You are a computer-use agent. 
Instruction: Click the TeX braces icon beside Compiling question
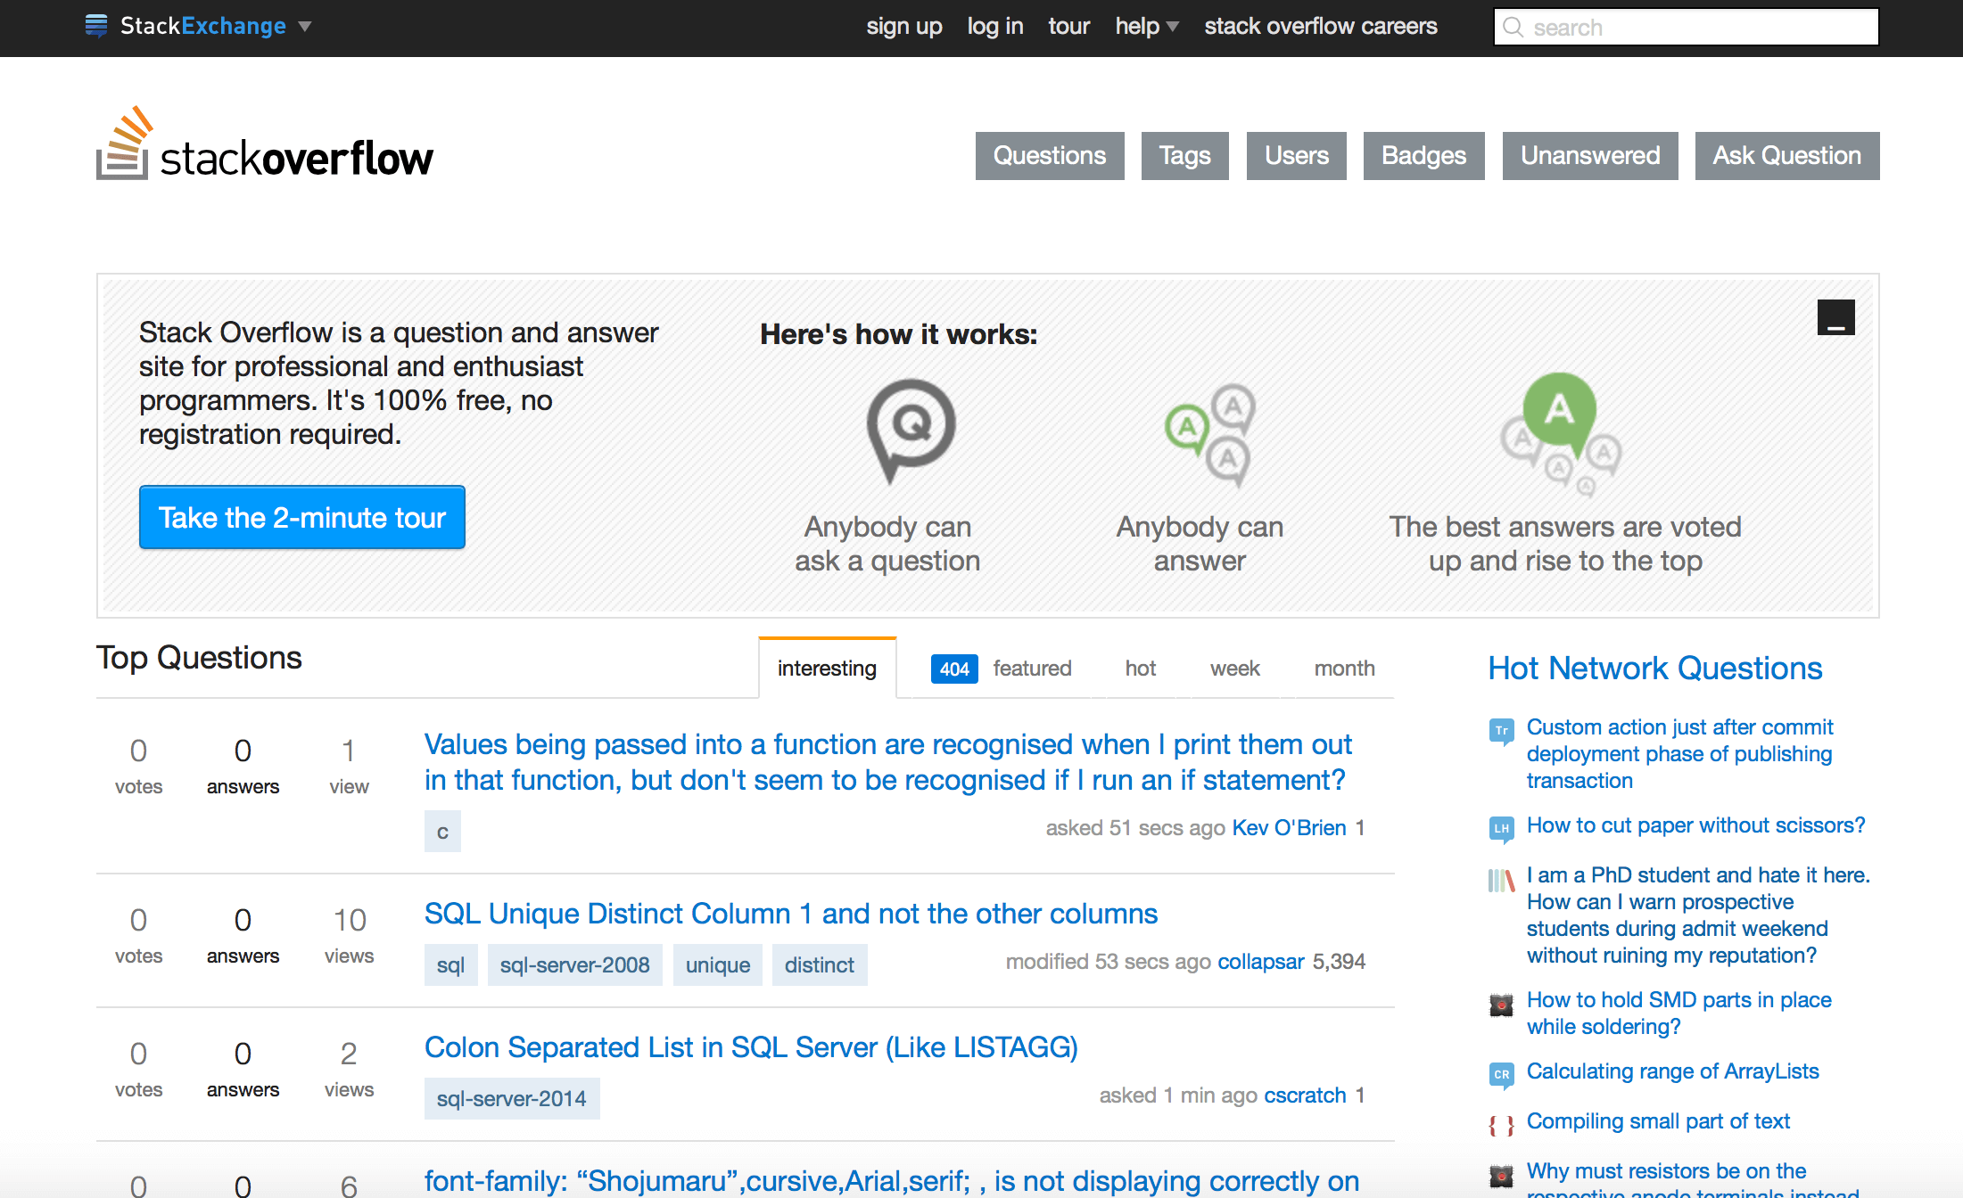click(x=1502, y=1126)
